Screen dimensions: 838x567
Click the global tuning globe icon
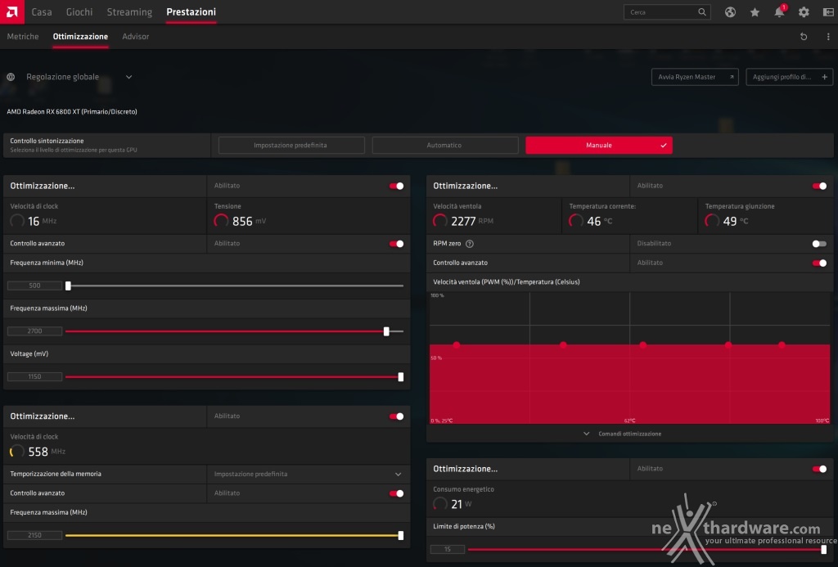[x=11, y=77]
